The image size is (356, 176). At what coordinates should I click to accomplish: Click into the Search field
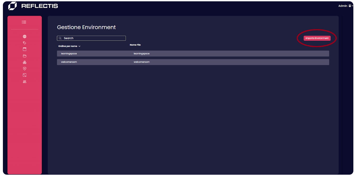pyautogui.click(x=94, y=38)
